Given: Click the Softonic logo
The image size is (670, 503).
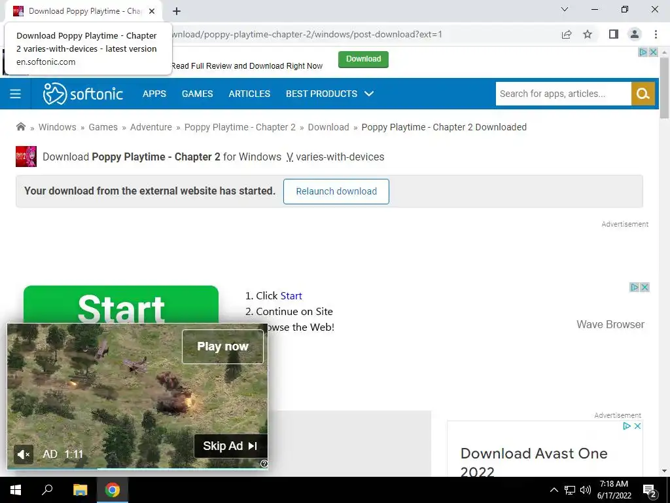Looking at the screenshot, I should (83, 94).
